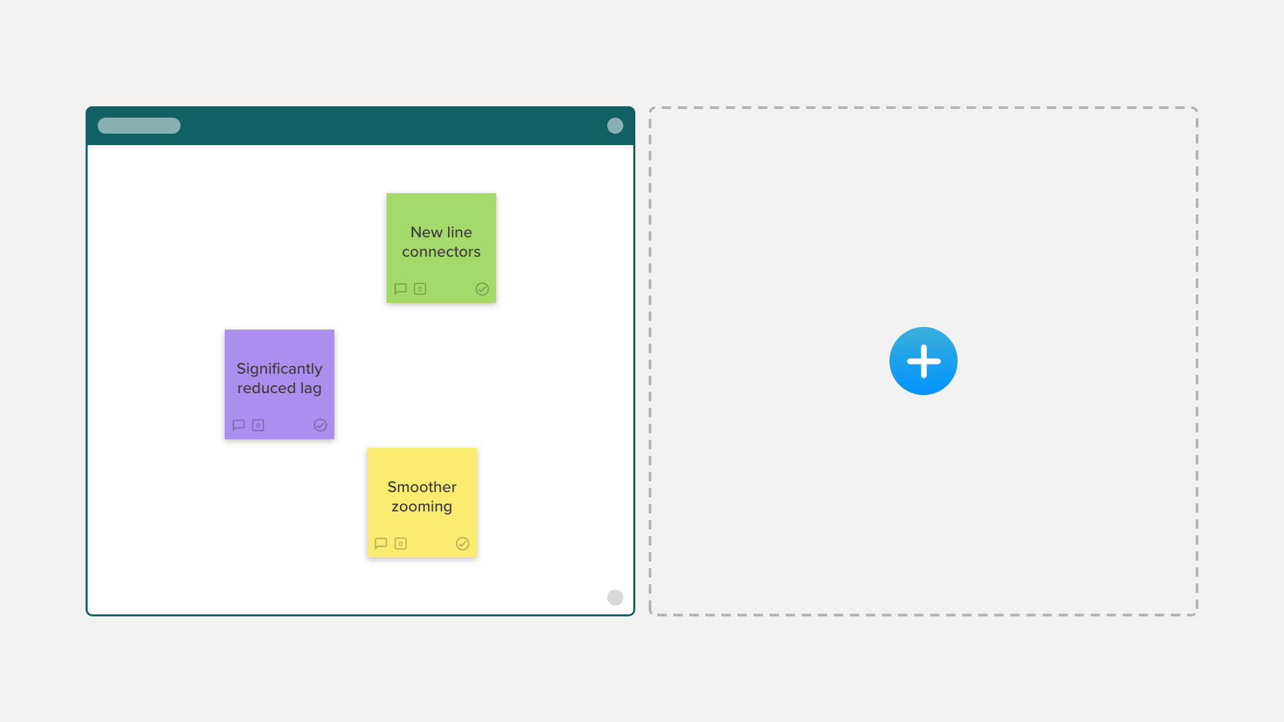Check off the Significantly reduced lag note

[320, 425]
